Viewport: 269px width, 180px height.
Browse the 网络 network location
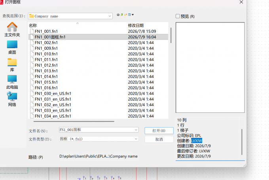(x=12, y=99)
